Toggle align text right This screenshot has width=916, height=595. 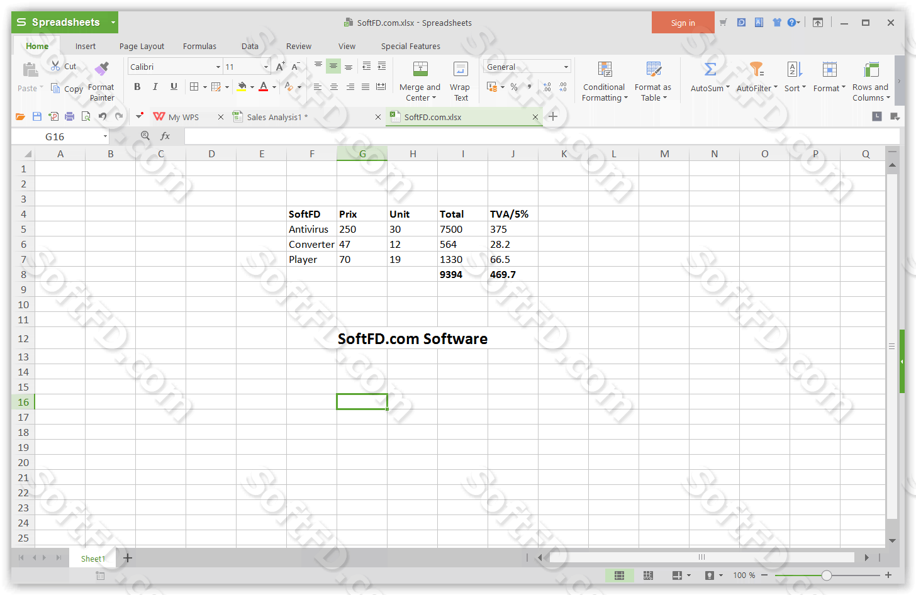[350, 87]
